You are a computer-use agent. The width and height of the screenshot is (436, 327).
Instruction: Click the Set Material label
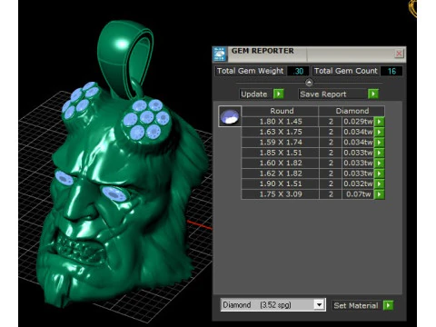356,305
